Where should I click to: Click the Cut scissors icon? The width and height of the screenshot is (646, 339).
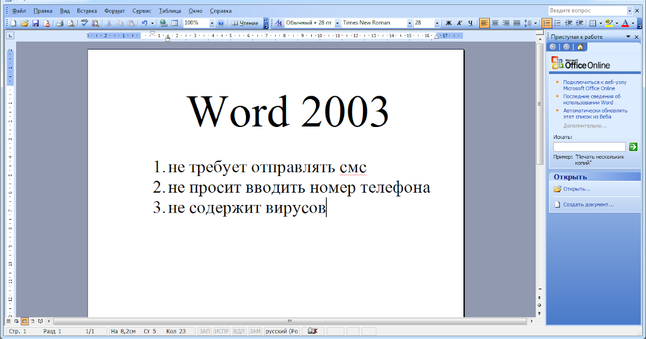[x=109, y=23]
